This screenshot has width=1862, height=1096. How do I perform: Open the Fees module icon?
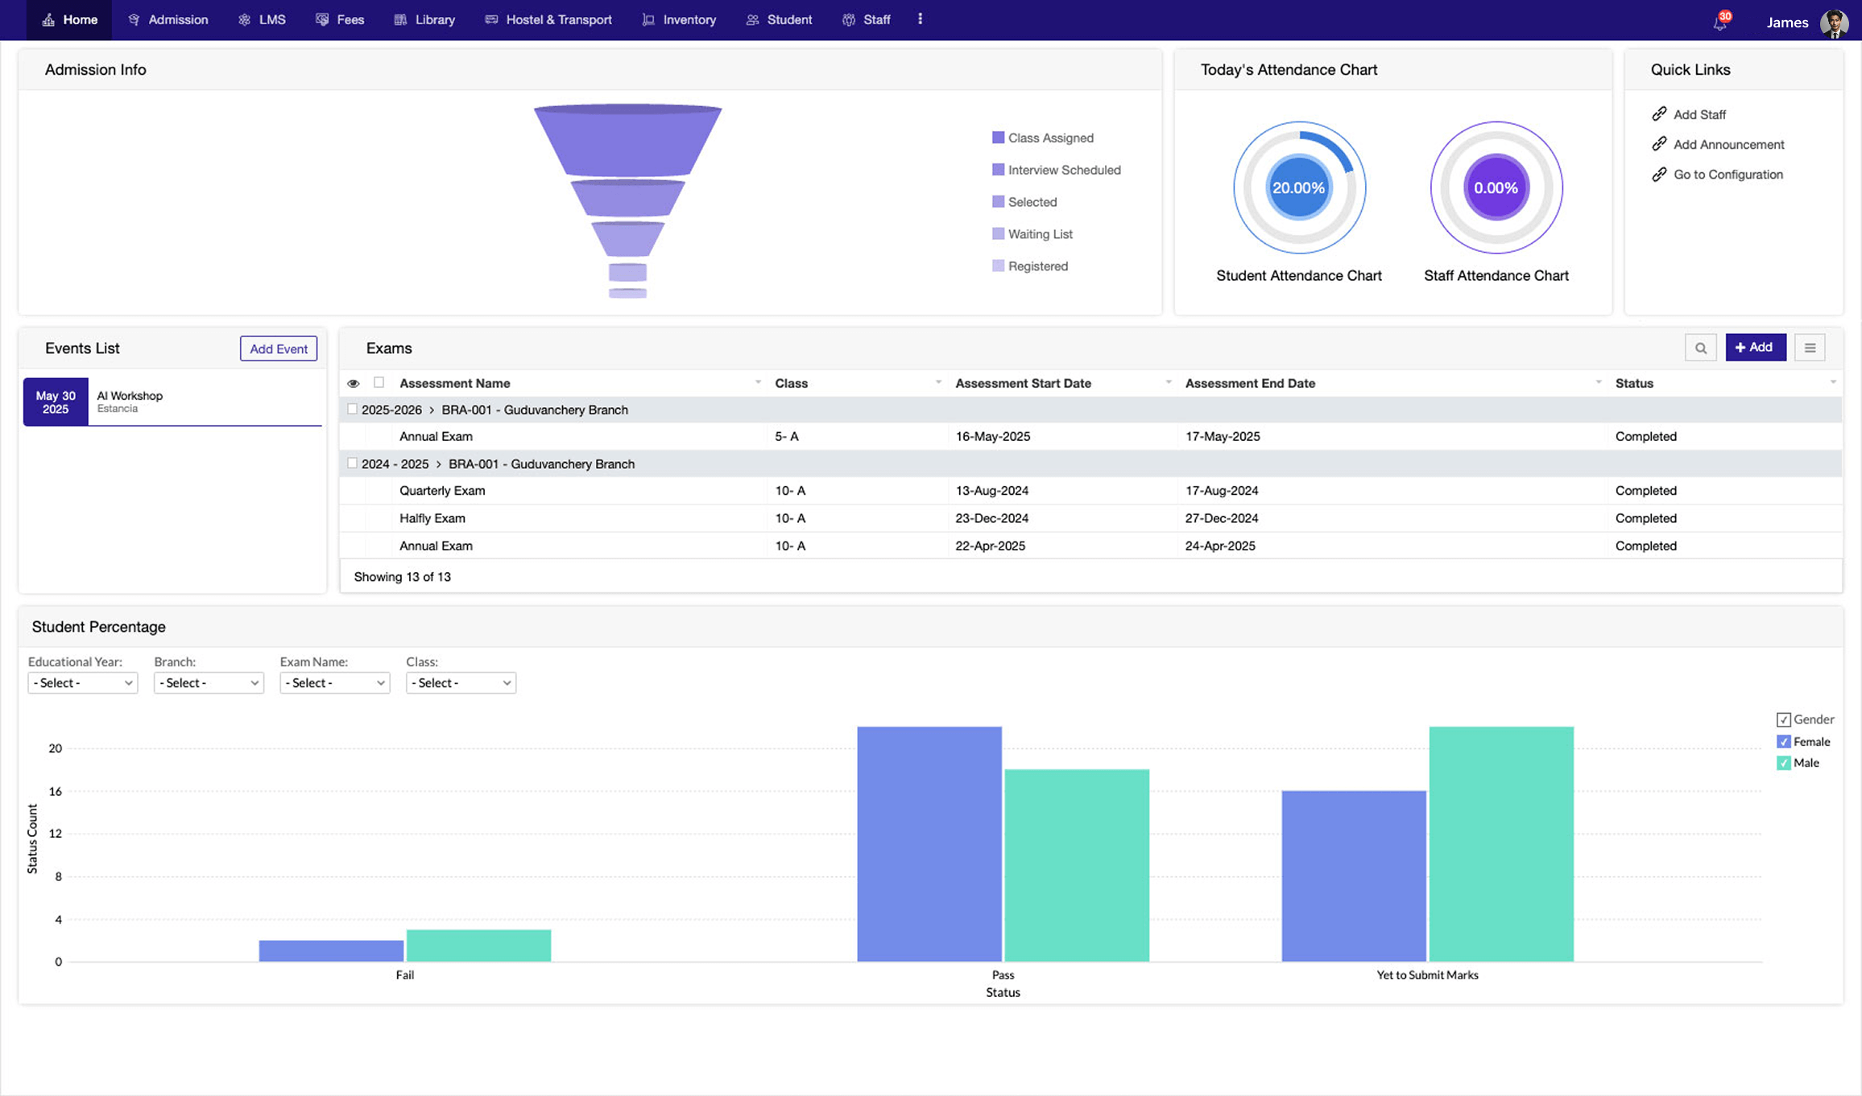click(323, 19)
